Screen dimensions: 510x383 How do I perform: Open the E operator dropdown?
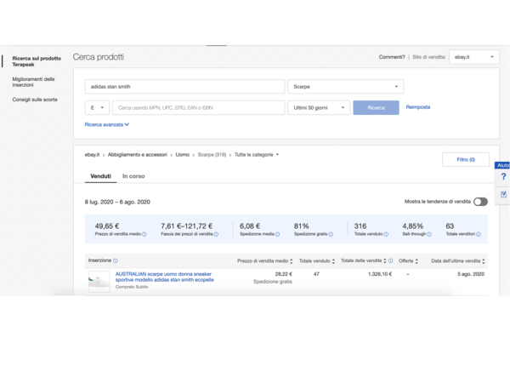pyautogui.click(x=97, y=108)
